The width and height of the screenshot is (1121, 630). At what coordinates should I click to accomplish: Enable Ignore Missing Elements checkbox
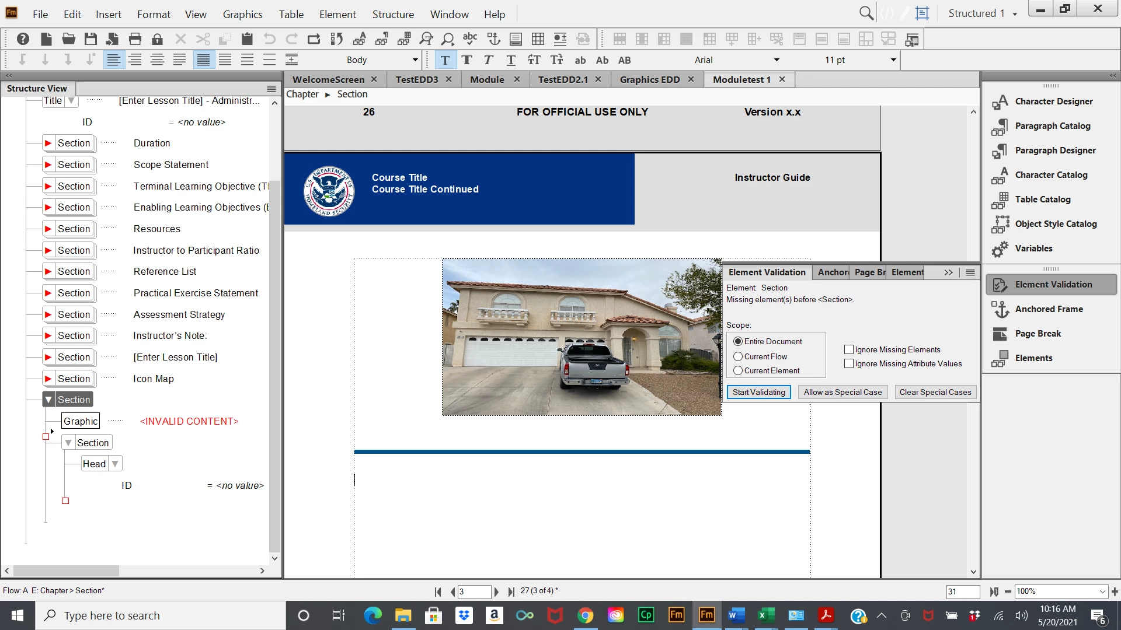[849, 349]
